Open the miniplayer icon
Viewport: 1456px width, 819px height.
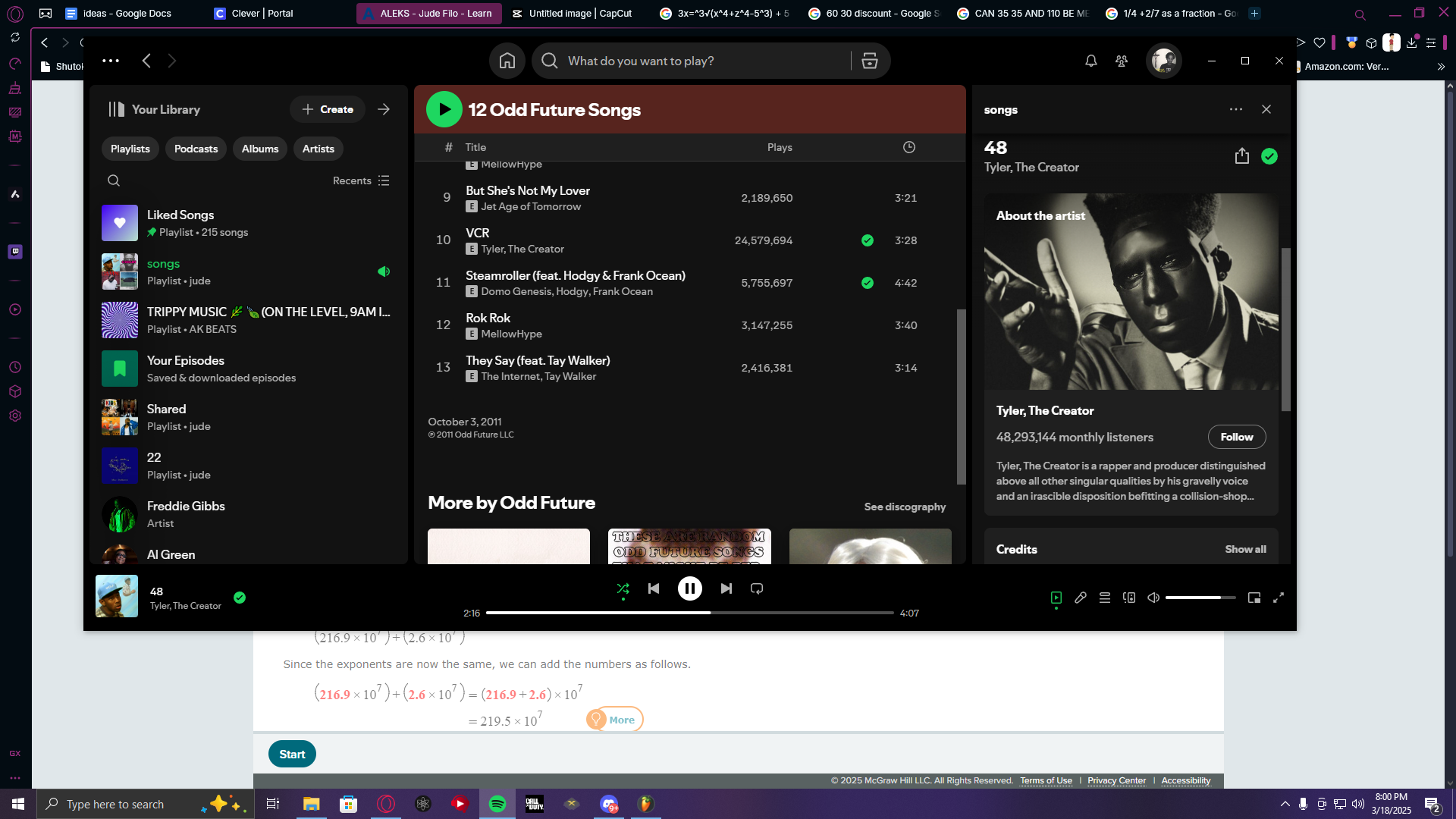[x=1254, y=598]
